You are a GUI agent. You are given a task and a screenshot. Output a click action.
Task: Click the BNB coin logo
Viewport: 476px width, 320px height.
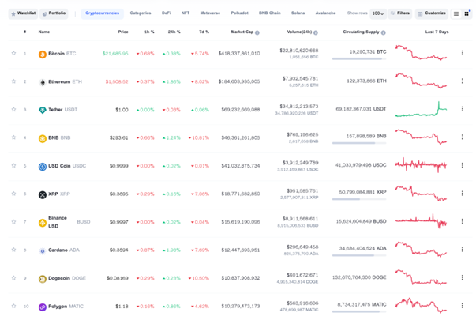click(43, 138)
